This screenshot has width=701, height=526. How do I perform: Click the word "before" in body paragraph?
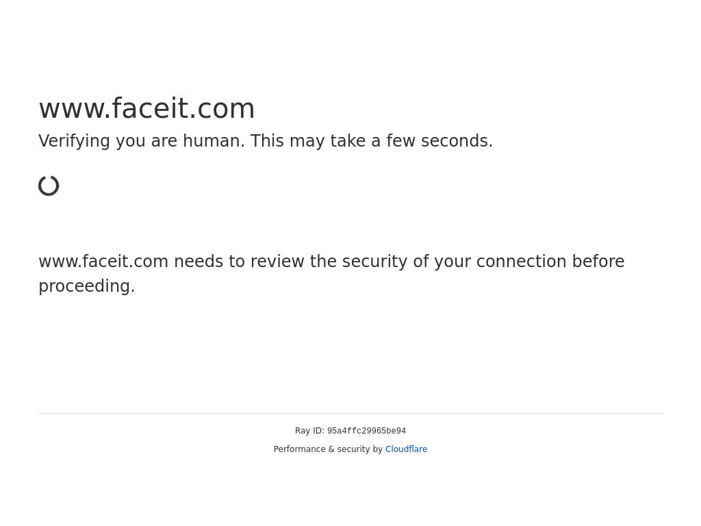coord(598,262)
